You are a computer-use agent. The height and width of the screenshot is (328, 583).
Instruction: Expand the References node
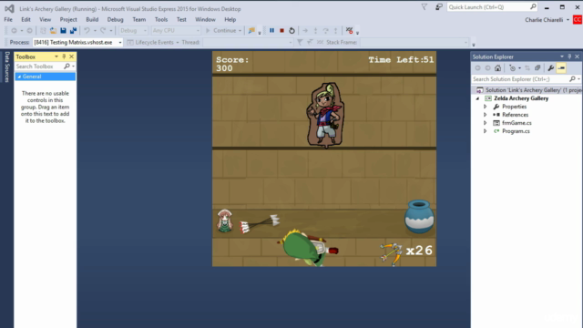coord(486,115)
